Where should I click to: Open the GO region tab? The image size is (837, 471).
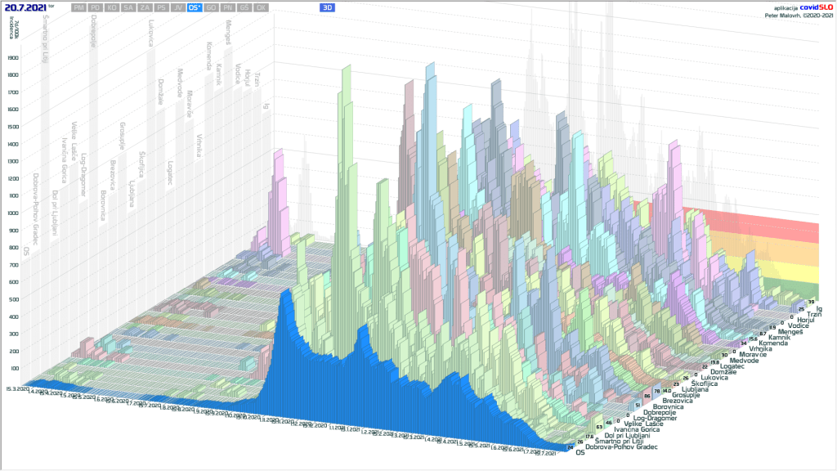211,7
